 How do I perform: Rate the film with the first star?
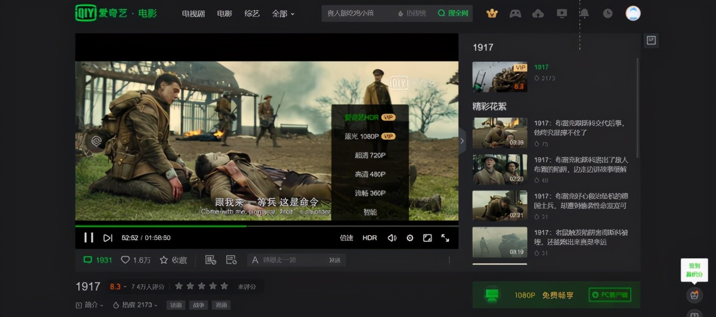click(x=179, y=286)
